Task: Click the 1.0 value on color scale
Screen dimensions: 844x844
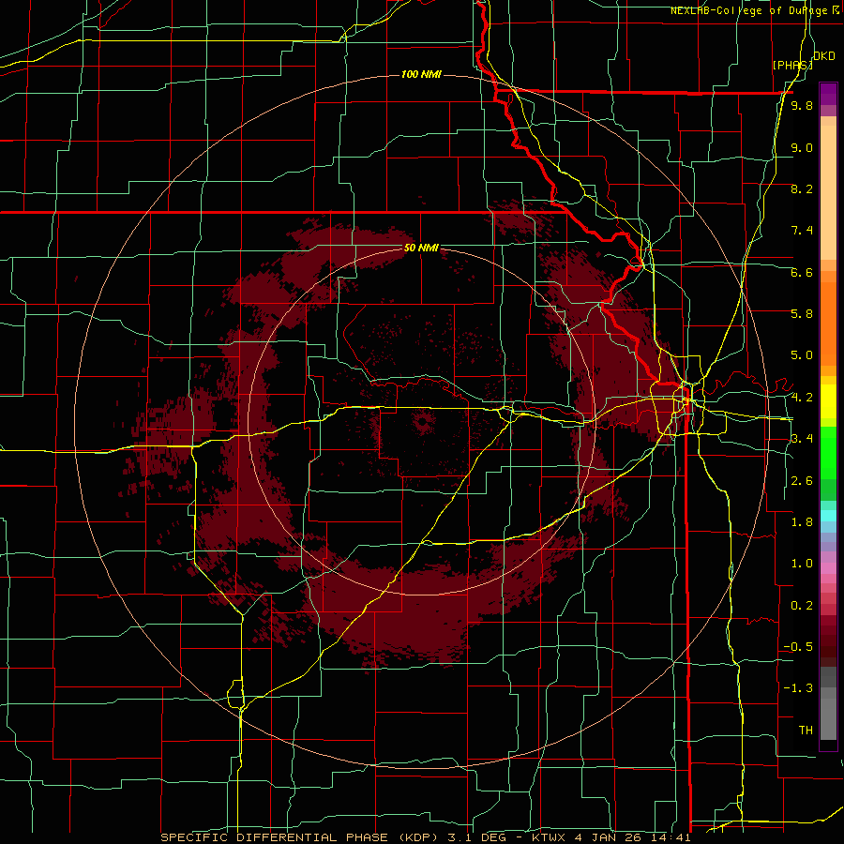Action: (x=802, y=564)
